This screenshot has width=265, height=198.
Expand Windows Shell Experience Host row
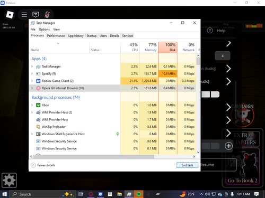point(32,134)
